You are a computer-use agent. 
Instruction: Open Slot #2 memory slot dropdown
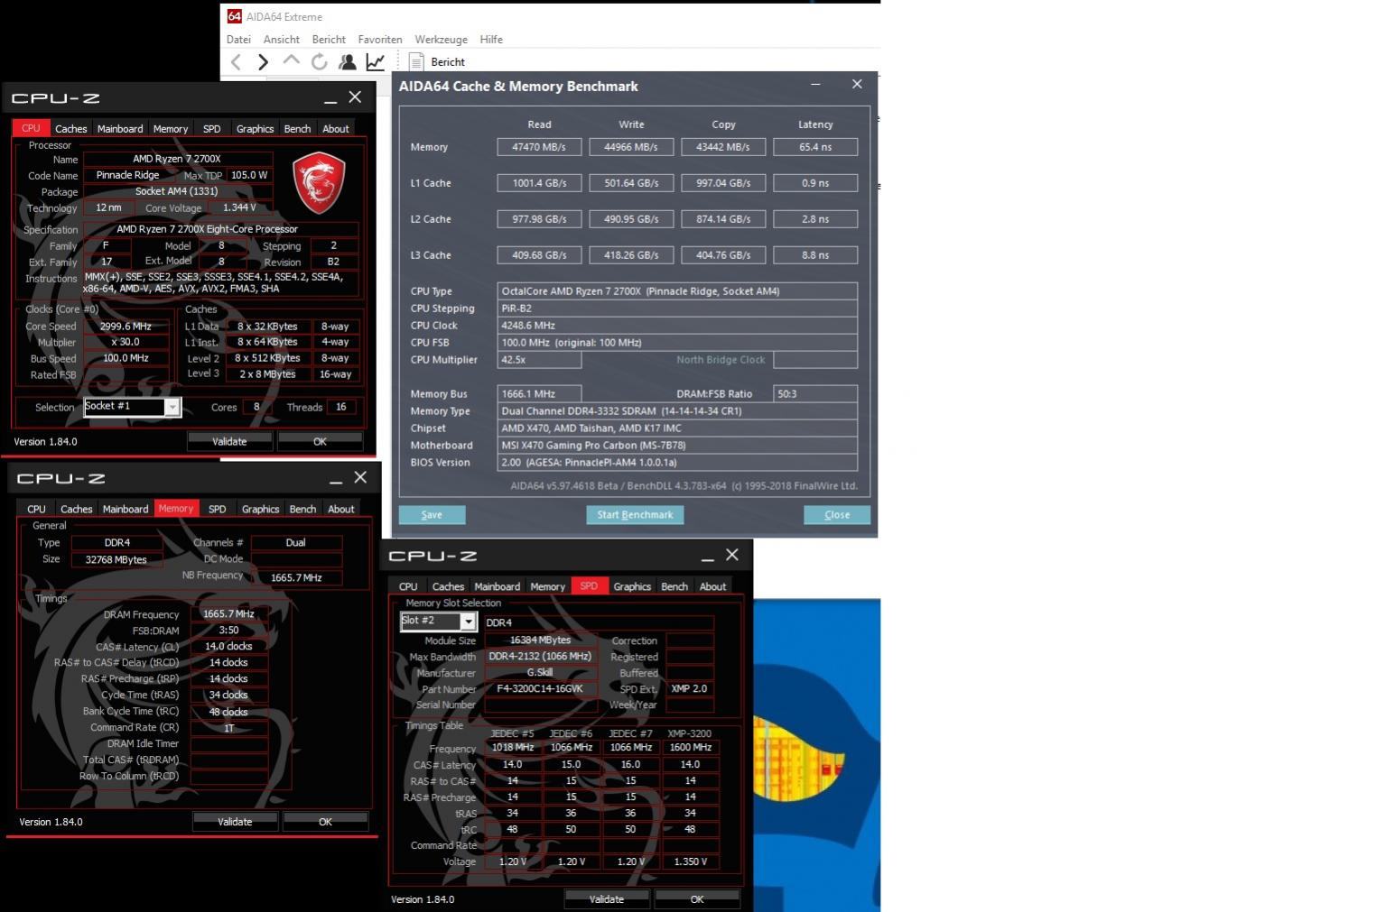438,622
